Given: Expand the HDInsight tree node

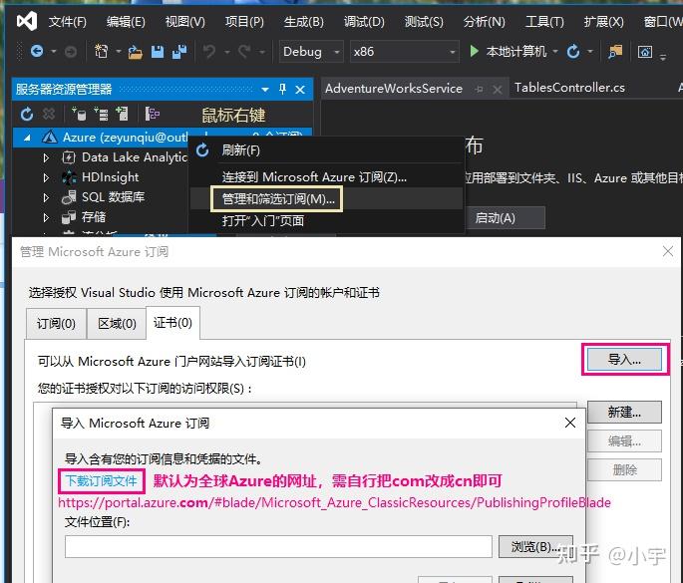Looking at the screenshot, I should click(46, 177).
